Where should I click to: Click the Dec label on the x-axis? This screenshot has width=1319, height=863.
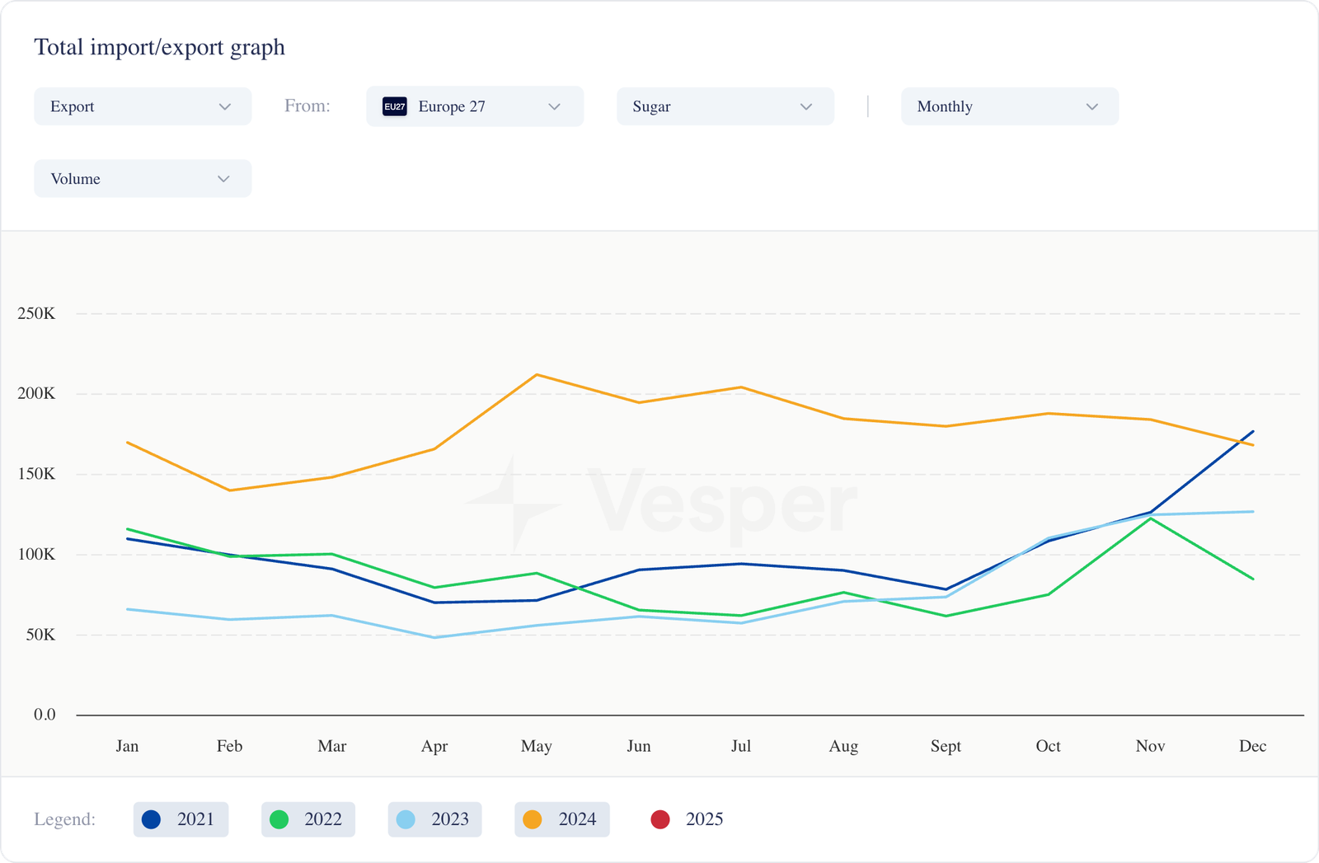pyautogui.click(x=1252, y=746)
